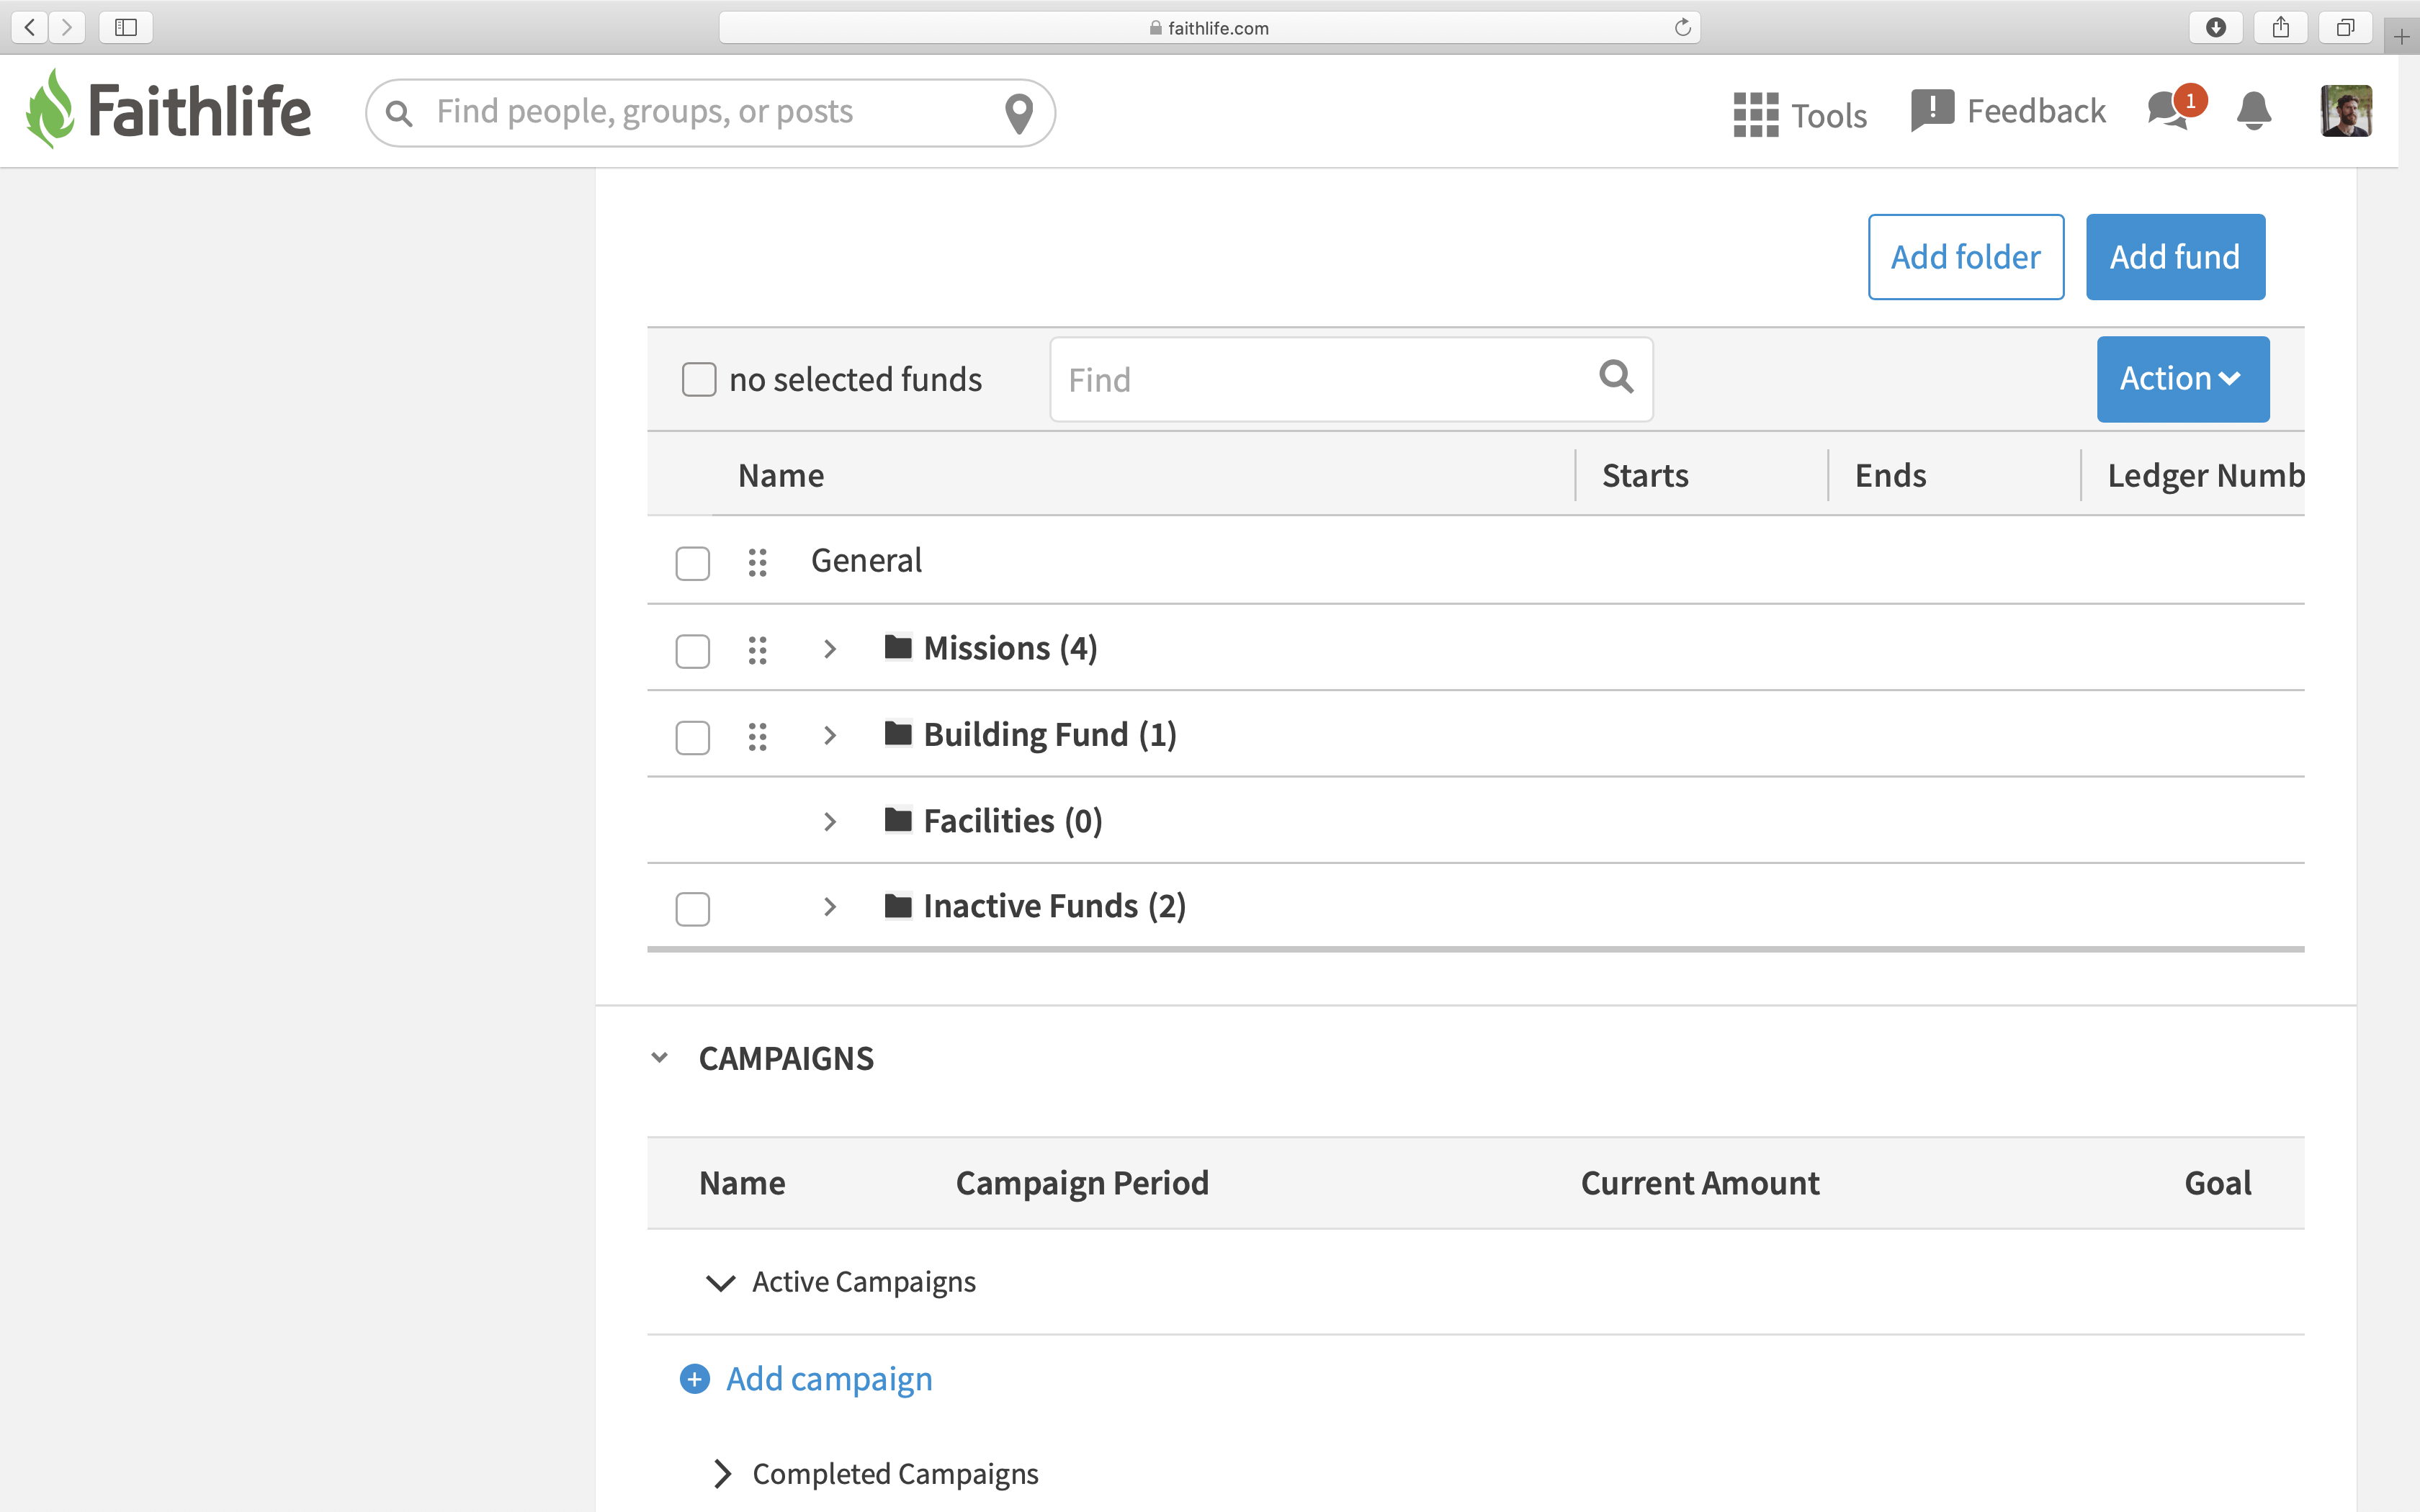Expand the Facilities folder chevron

pos(829,821)
